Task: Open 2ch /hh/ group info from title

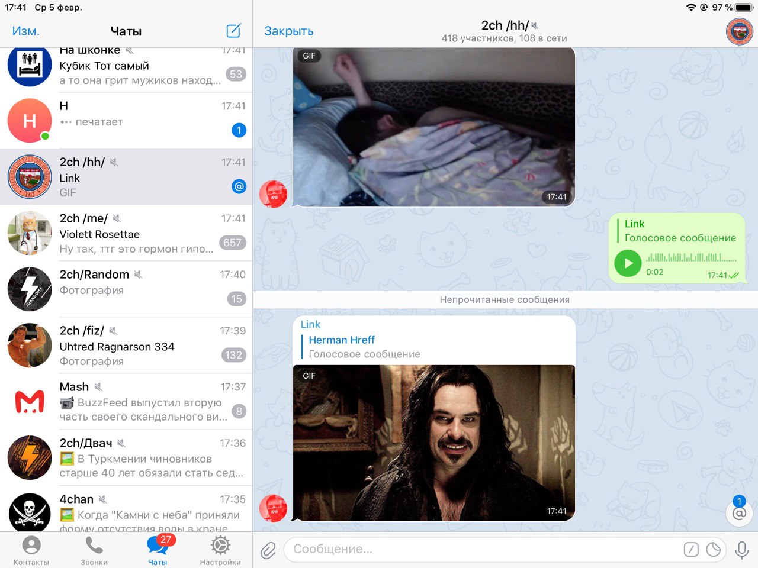Action: [505, 25]
